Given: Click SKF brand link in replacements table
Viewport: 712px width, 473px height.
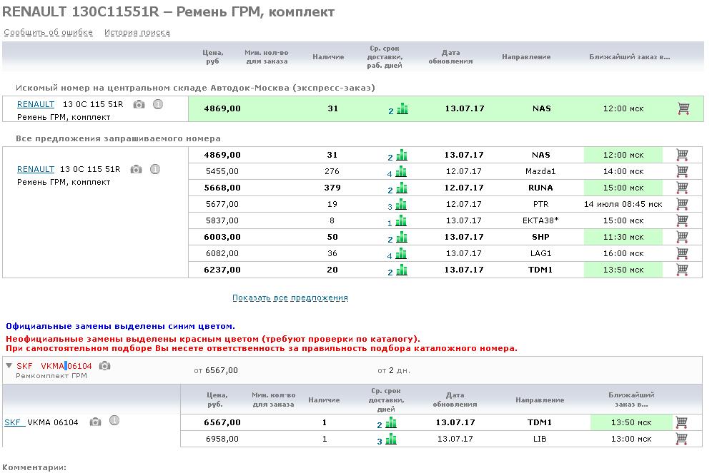Looking at the screenshot, I should click(14, 422).
